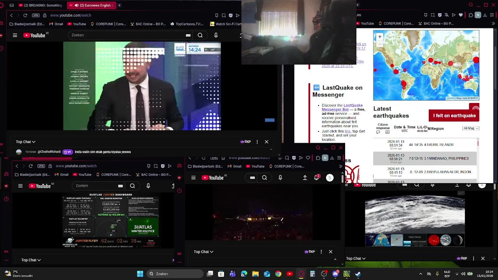Click the taskbar Zoeken search box
The image size is (498, 280).
[175, 274]
